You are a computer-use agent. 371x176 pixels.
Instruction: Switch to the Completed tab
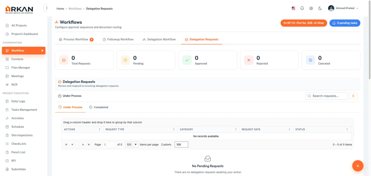click(98, 107)
